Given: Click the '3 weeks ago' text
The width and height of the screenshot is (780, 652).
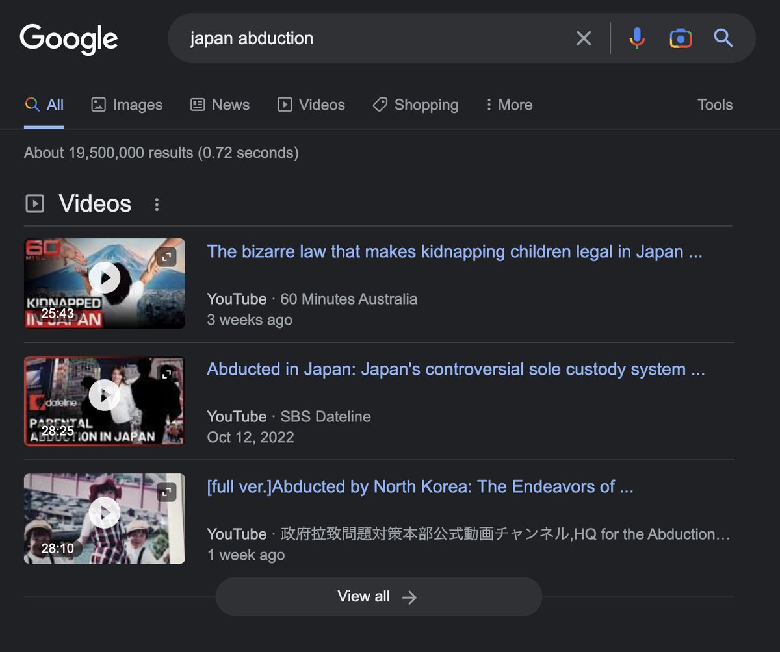Looking at the screenshot, I should click(250, 320).
